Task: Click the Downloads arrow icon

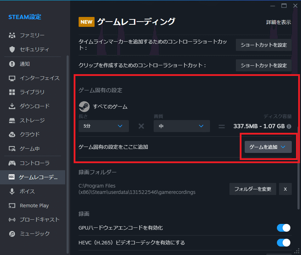Action: [x=12, y=106]
